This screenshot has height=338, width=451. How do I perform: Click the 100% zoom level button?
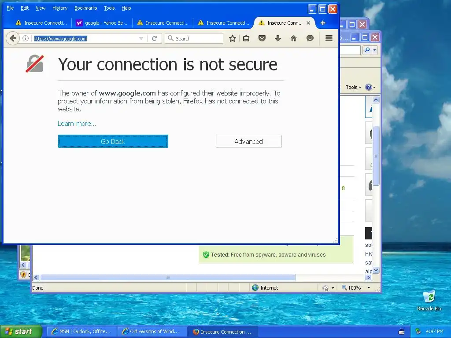click(351, 288)
